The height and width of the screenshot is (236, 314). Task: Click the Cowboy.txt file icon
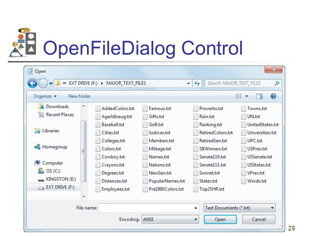(x=98, y=157)
